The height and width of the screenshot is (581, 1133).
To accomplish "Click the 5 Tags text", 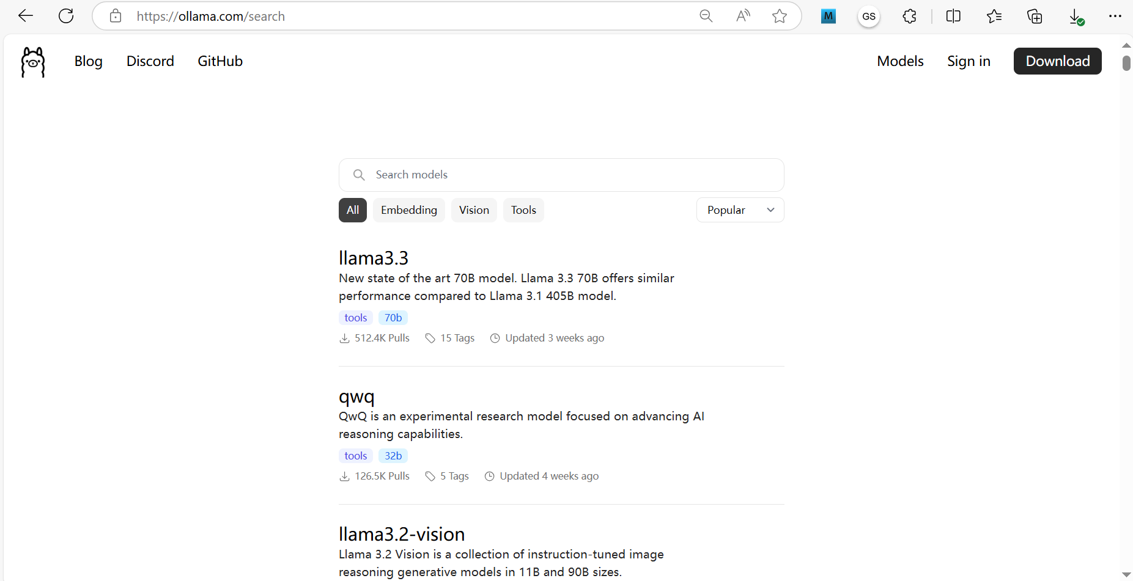I will (x=454, y=476).
